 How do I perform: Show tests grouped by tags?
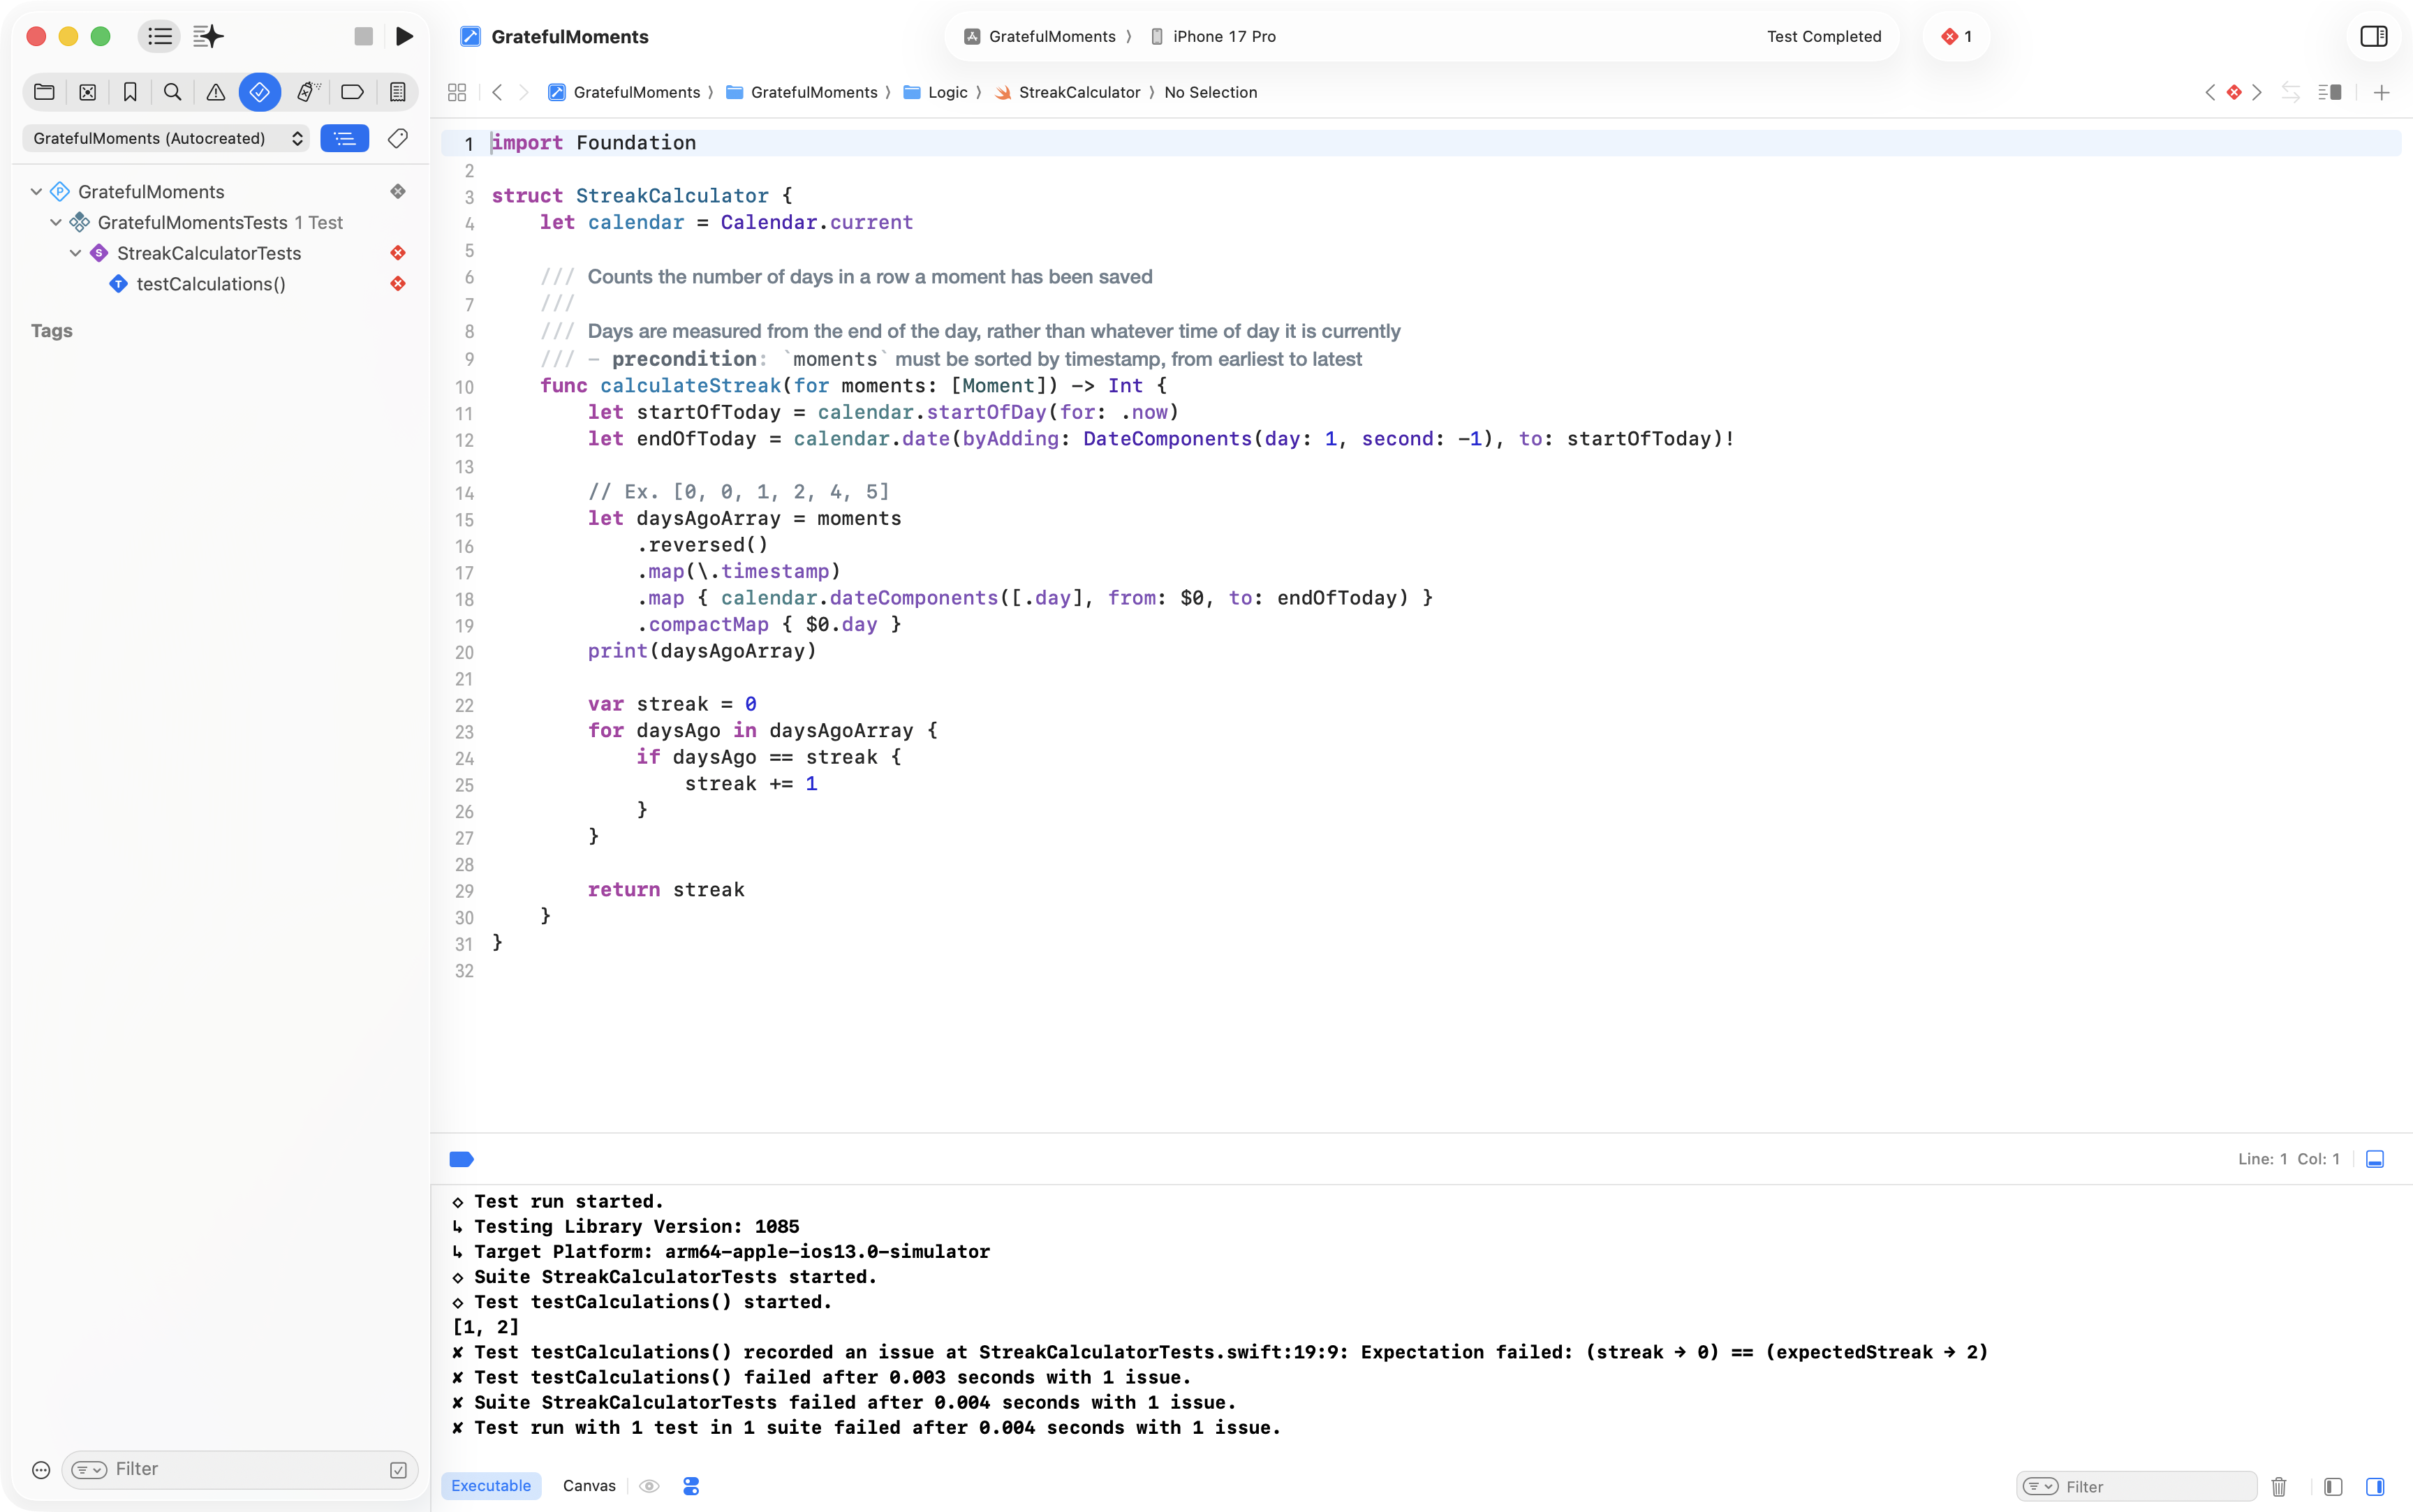pos(398,138)
